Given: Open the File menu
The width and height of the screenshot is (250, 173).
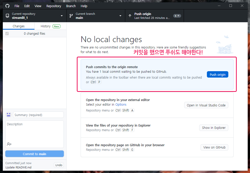Looking at the screenshot, I should coord(17,6).
